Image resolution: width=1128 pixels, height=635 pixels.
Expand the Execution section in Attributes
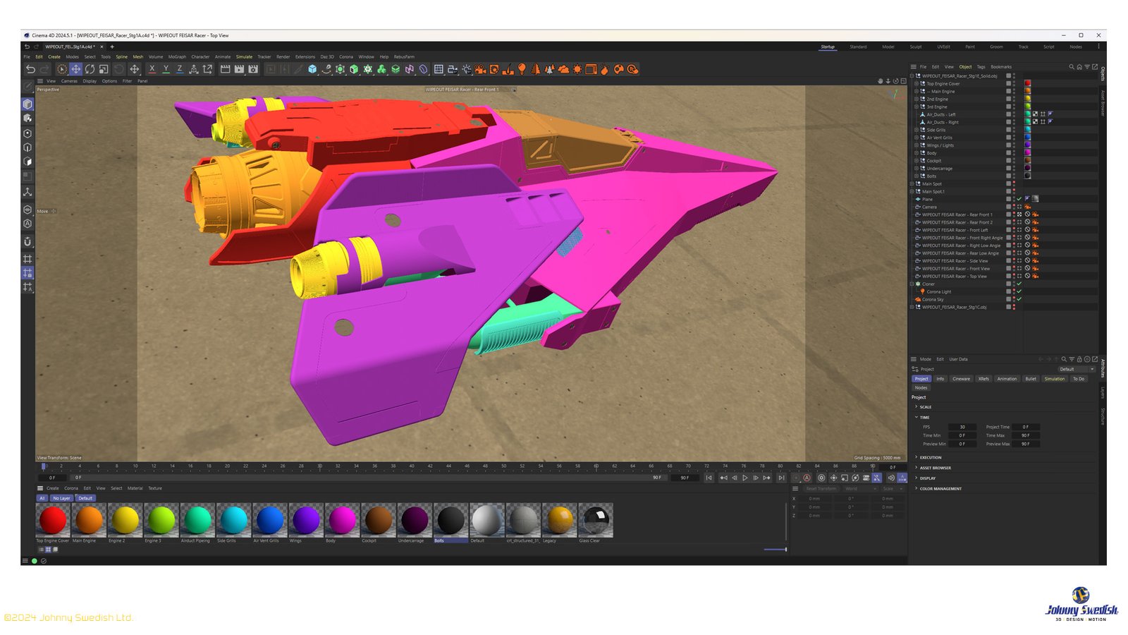[x=916, y=457]
